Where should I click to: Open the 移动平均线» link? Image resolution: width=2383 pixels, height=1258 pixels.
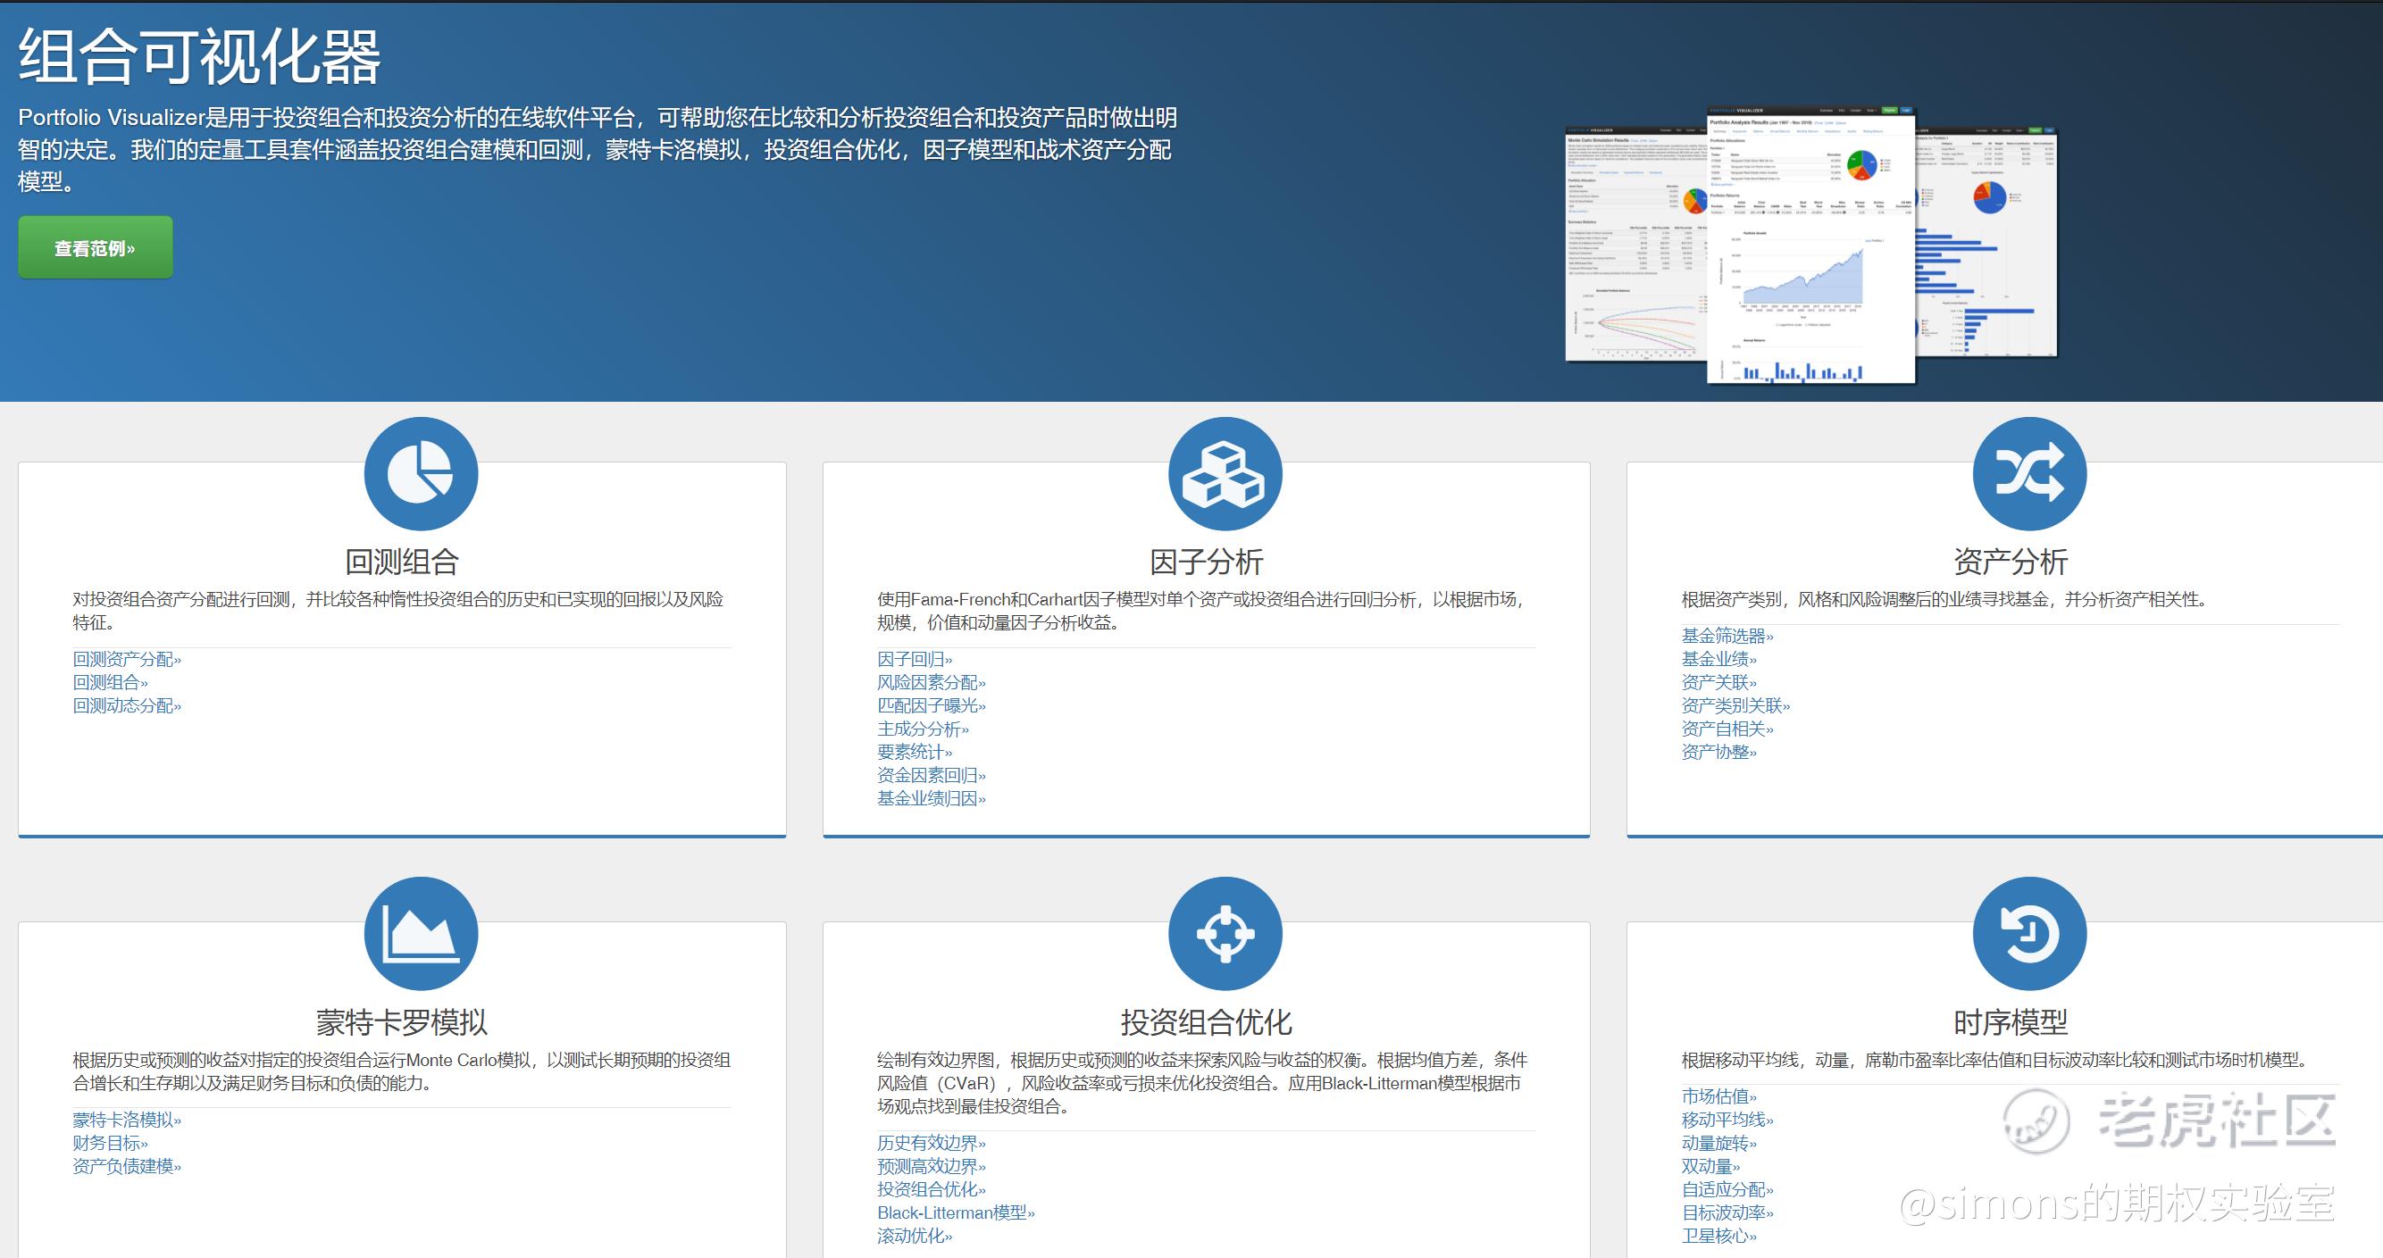click(1728, 1121)
